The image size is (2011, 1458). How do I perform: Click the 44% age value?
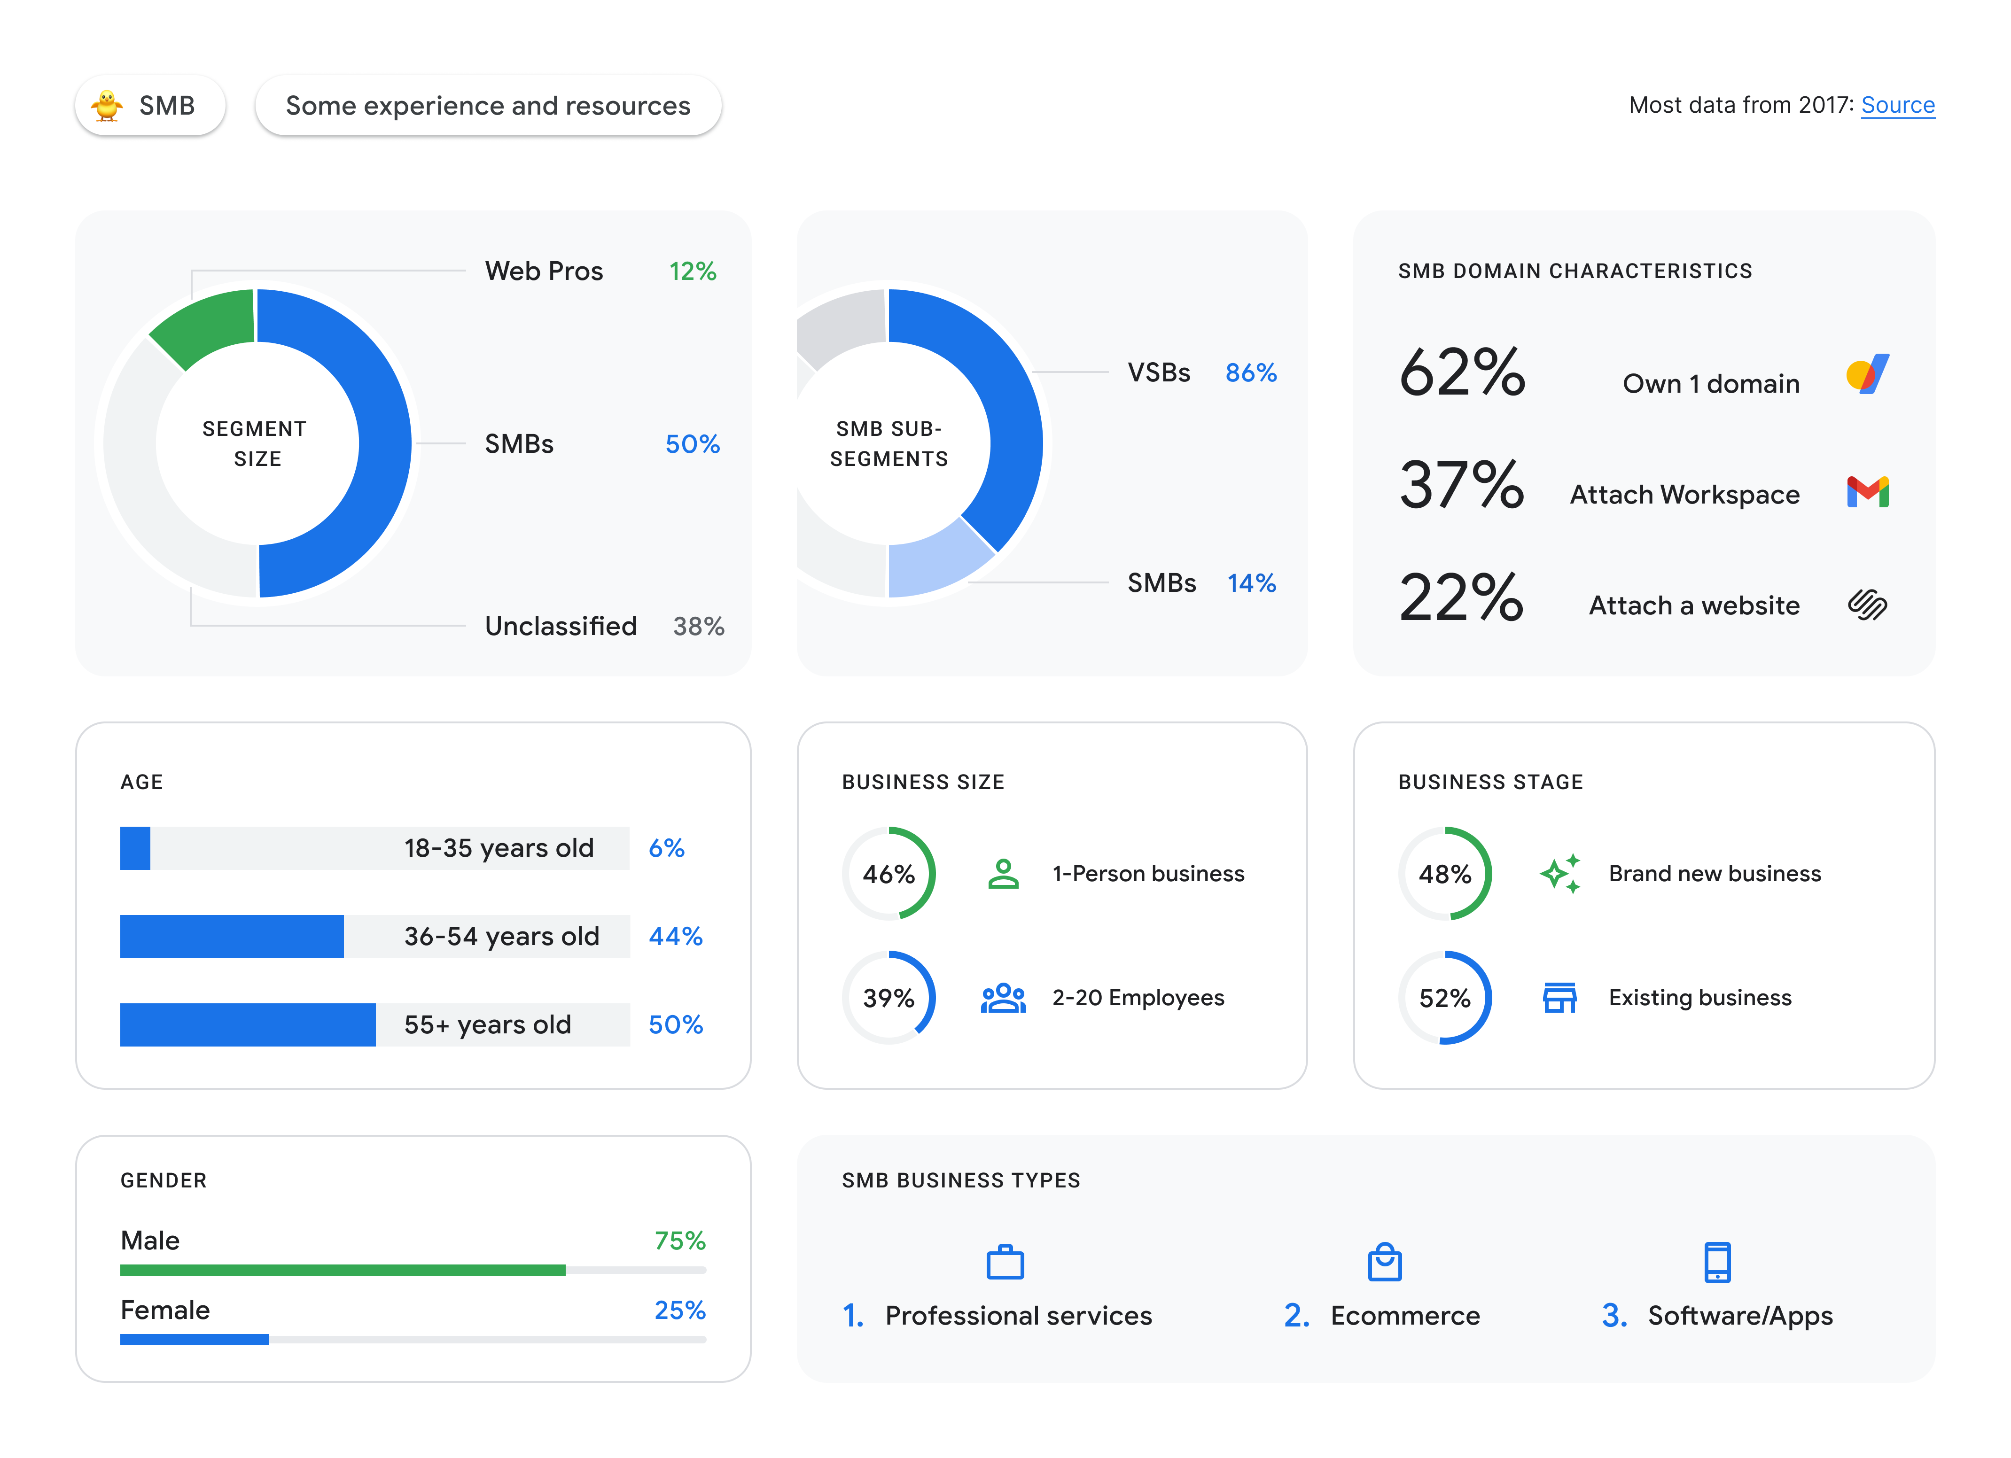[675, 937]
